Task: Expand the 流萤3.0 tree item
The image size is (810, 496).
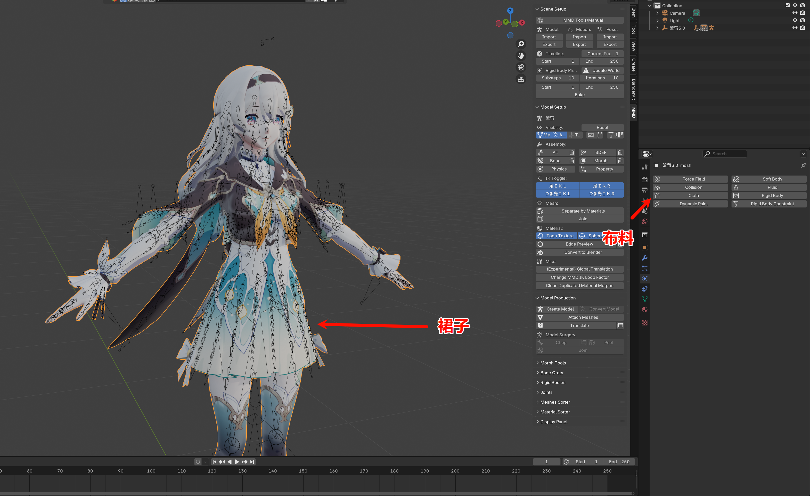Action: coord(657,28)
